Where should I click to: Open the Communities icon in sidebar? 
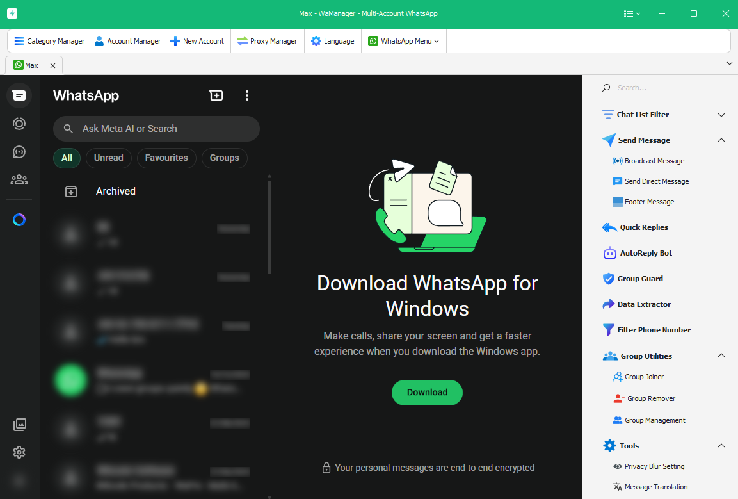click(19, 180)
